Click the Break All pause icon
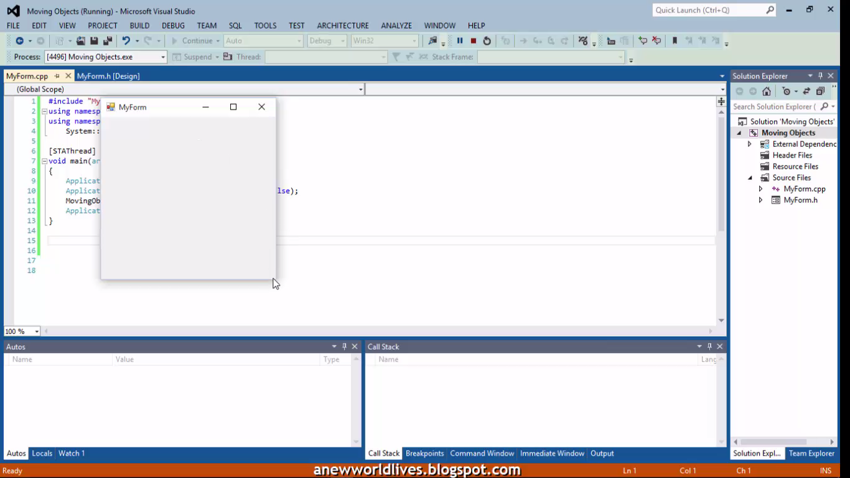 pos(460,41)
